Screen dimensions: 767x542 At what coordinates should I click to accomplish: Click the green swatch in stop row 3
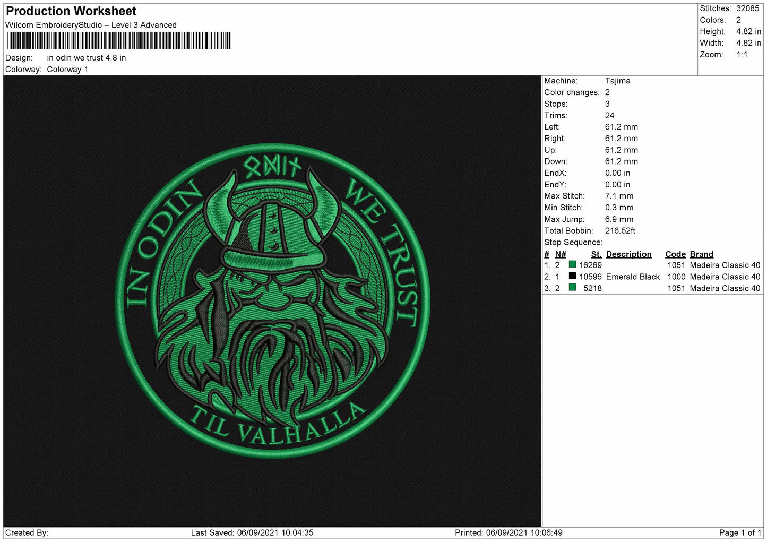pyautogui.click(x=572, y=288)
